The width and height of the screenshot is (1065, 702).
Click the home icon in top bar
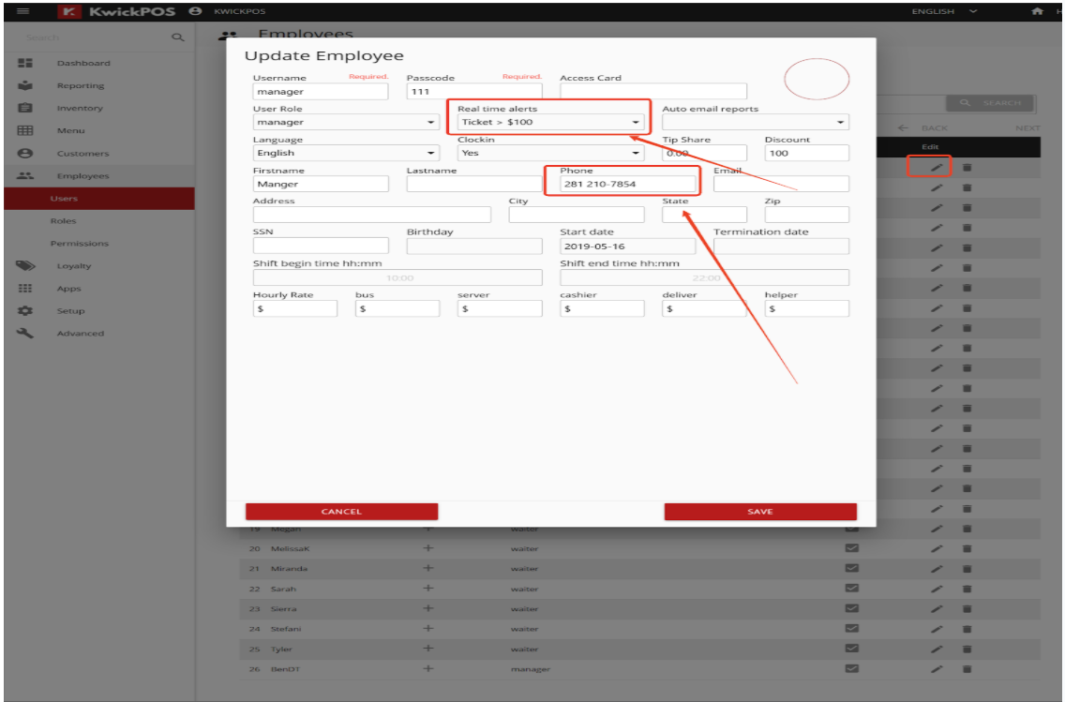[1037, 11]
